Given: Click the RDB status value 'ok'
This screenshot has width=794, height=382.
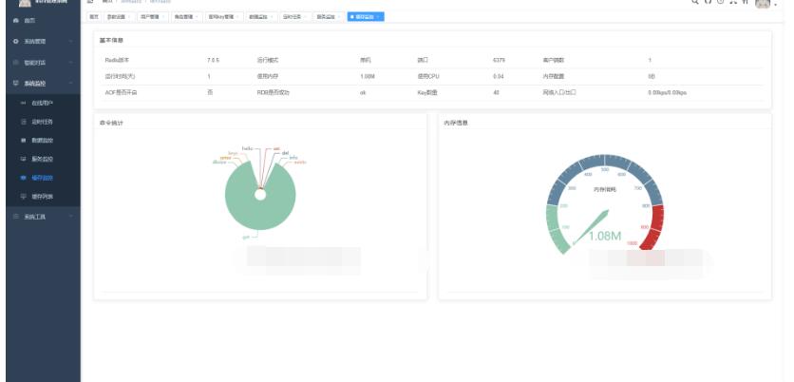Looking at the screenshot, I should [x=363, y=93].
